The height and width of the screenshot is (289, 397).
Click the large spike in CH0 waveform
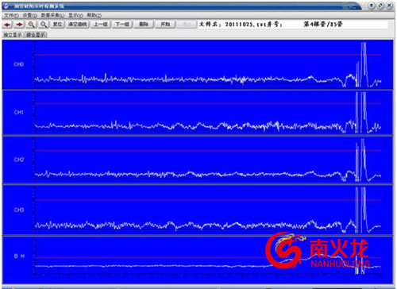tap(364, 64)
